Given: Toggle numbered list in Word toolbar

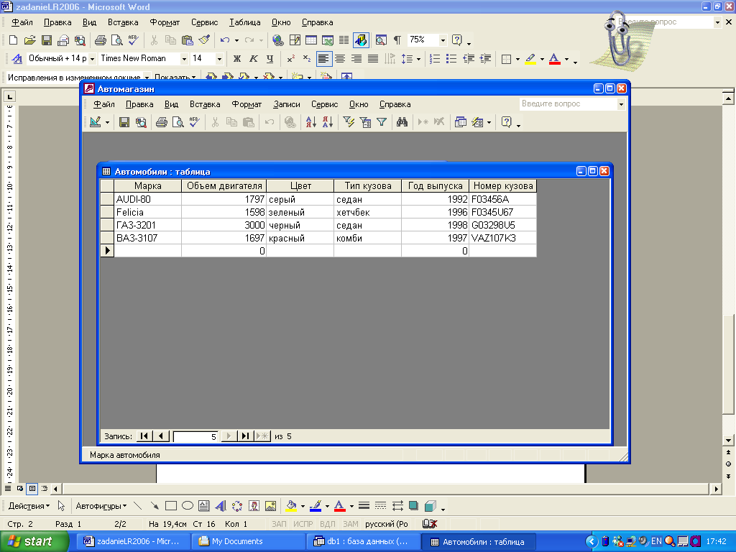Looking at the screenshot, I should pos(435,59).
